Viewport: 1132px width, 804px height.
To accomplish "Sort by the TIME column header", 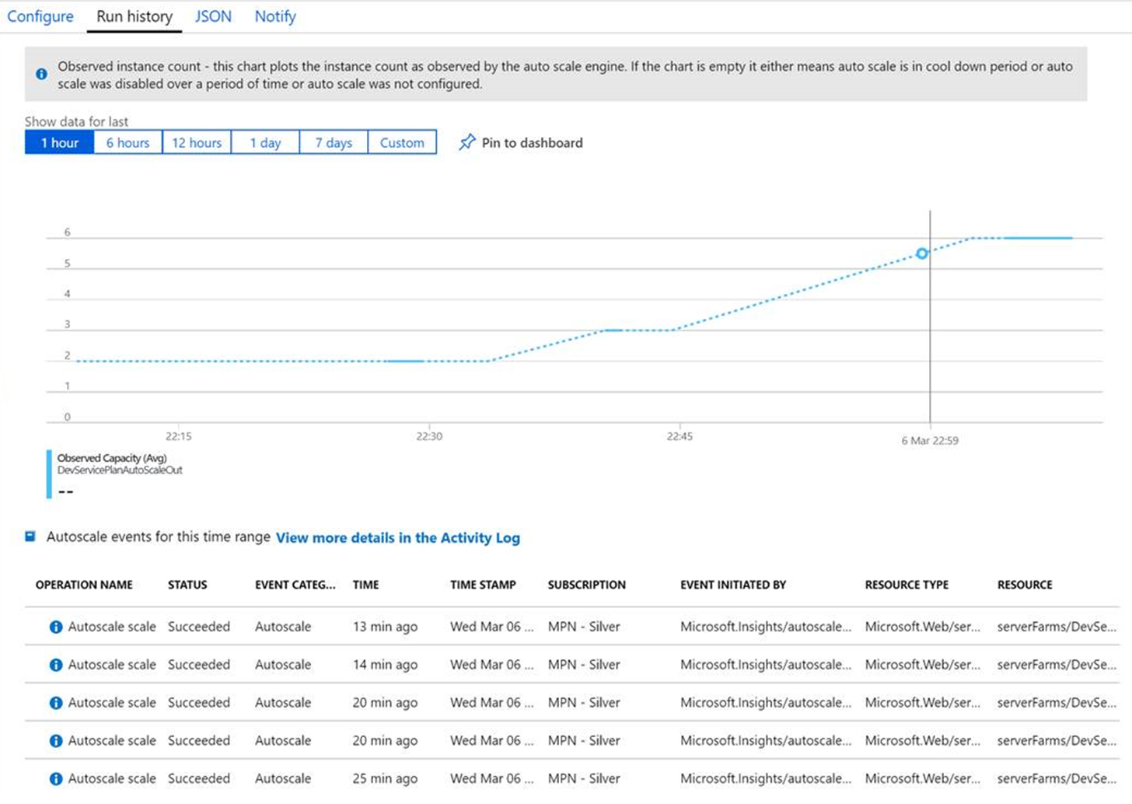I will (x=365, y=585).
